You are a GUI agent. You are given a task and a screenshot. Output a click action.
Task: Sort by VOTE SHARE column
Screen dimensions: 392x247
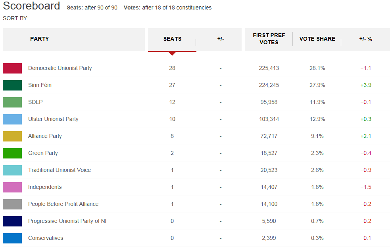[x=317, y=39]
